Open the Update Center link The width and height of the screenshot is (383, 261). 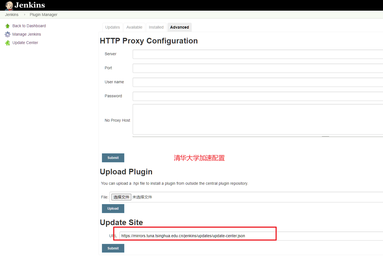click(25, 43)
